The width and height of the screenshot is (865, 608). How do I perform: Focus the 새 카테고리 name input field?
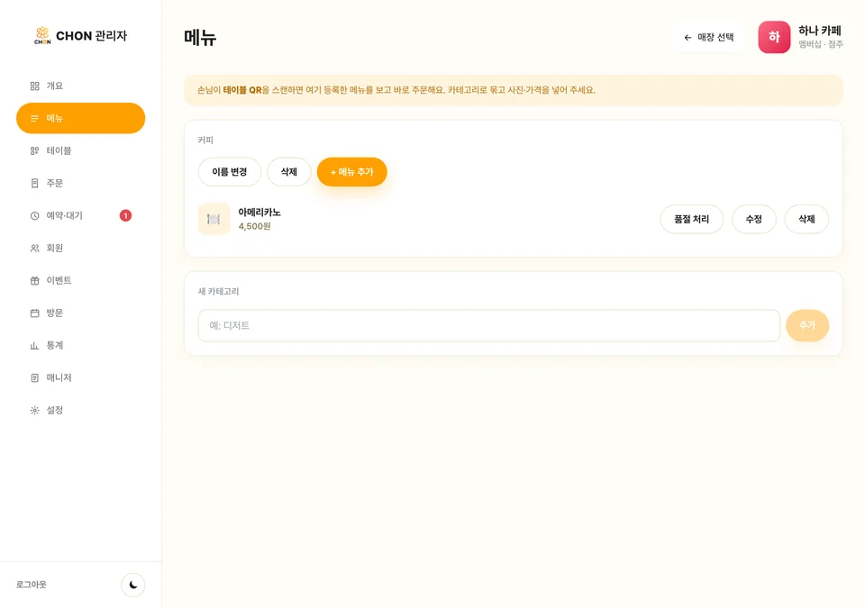tap(488, 325)
